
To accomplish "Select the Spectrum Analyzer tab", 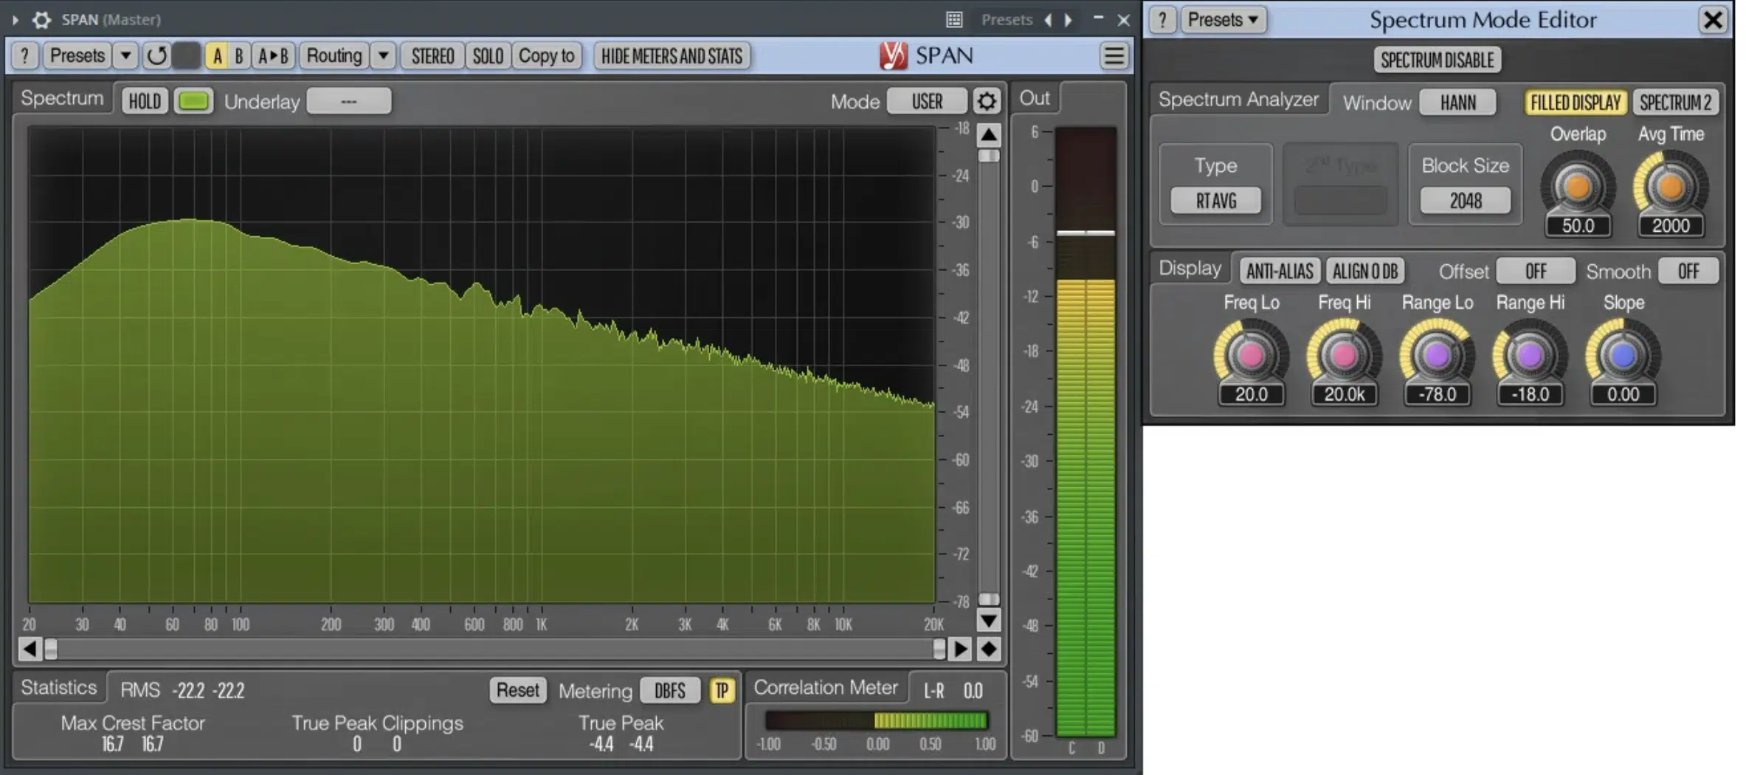I will [1238, 99].
